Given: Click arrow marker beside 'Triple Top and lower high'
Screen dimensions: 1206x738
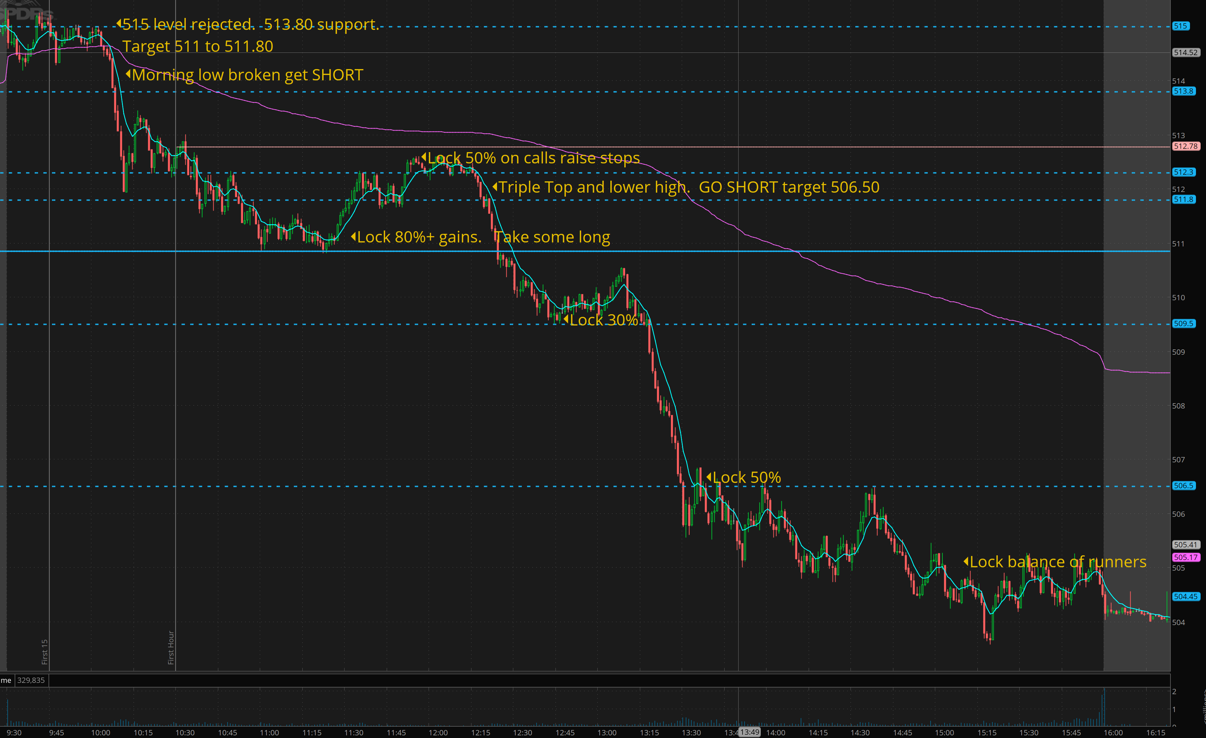Looking at the screenshot, I should [x=495, y=186].
